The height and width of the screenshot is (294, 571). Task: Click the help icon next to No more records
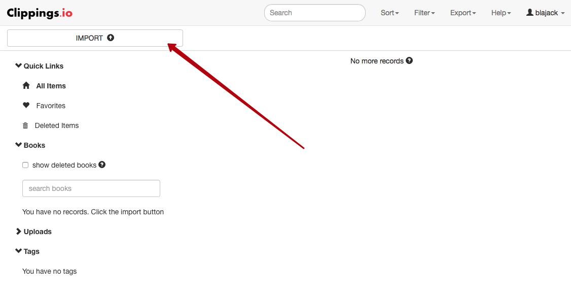click(x=409, y=60)
